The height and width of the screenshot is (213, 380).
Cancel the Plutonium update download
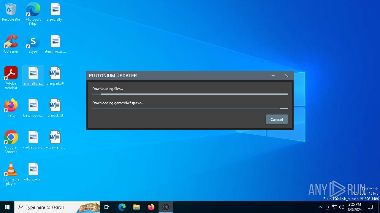pyautogui.click(x=276, y=120)
